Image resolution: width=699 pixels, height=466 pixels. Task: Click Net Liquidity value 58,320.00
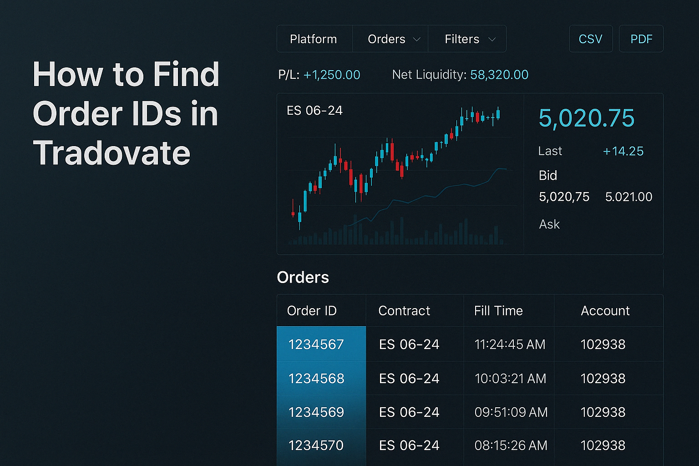click(x=499, y=75)
